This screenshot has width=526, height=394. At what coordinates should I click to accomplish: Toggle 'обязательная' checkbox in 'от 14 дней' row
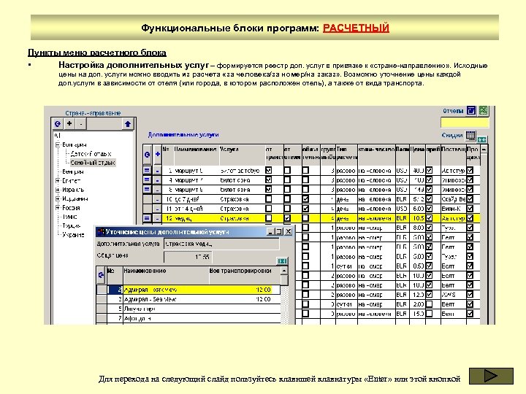(x=305, y=209)
